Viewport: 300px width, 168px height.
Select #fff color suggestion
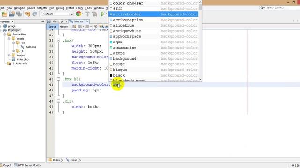coord(153,9)
